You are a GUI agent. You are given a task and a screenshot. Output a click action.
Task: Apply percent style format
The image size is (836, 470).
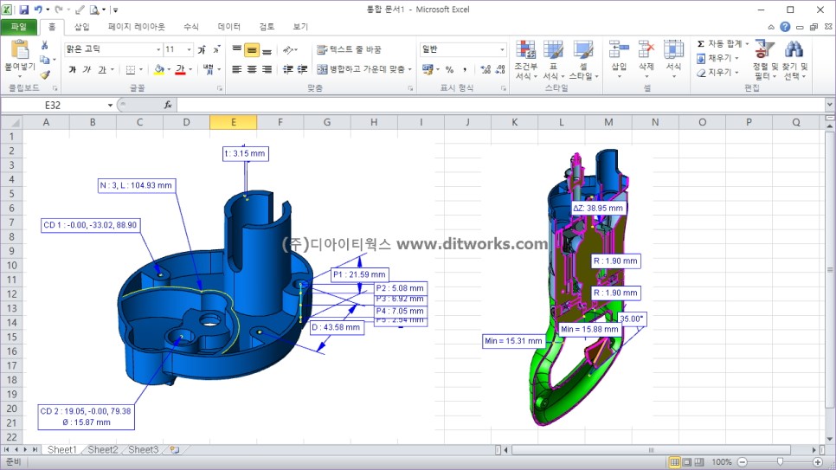point(449,69)
